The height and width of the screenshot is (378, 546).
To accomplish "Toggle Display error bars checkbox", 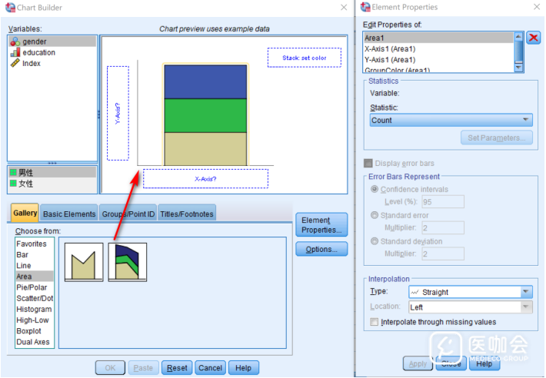I will 368,163.
